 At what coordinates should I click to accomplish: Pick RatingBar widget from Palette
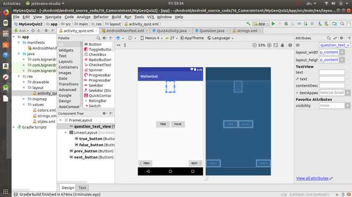[x=95, y=101]
